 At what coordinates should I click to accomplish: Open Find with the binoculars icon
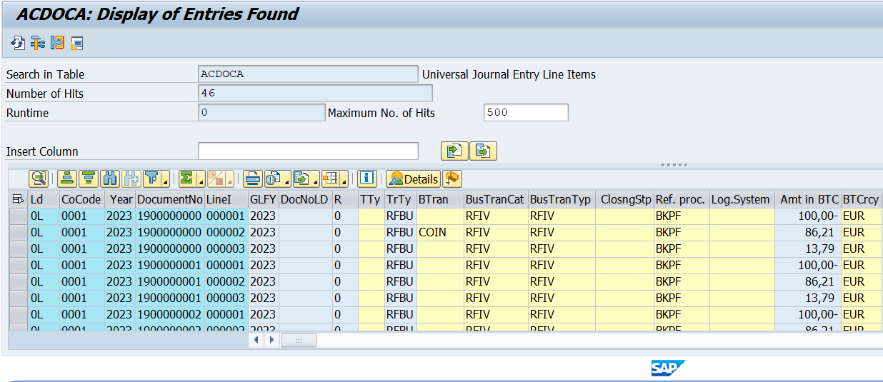[109, 179]
